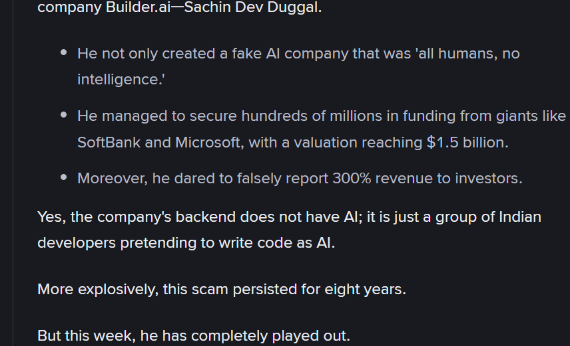Click the words eight years

tap(365, 290)
